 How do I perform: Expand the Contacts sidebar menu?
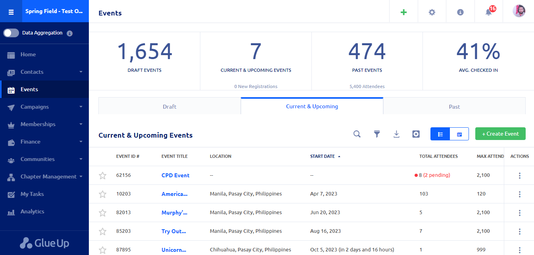coord(44,72)
